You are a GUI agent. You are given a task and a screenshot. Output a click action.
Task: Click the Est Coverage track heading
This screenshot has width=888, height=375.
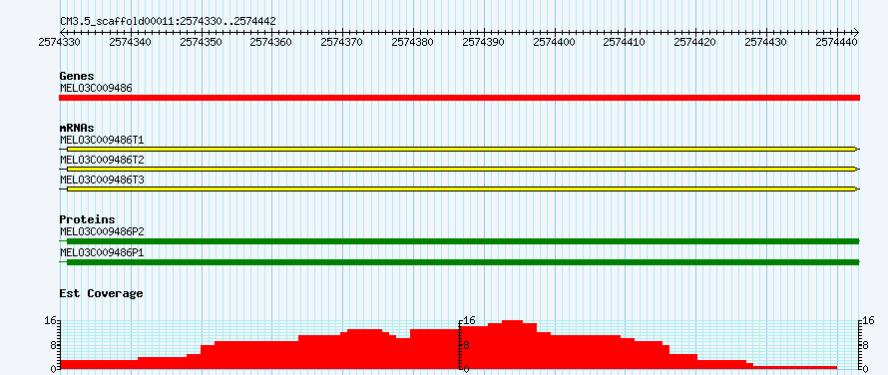click(101, 293)
